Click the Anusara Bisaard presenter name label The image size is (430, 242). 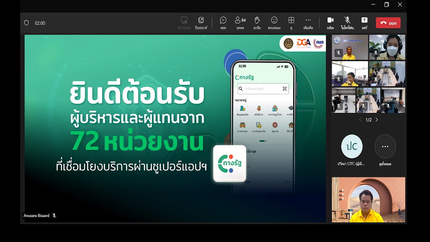(37, 215)
